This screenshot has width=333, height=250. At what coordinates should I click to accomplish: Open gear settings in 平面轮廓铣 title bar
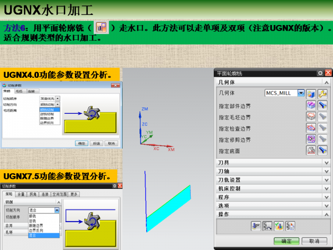pyautogui.click(x=320, y=73)
